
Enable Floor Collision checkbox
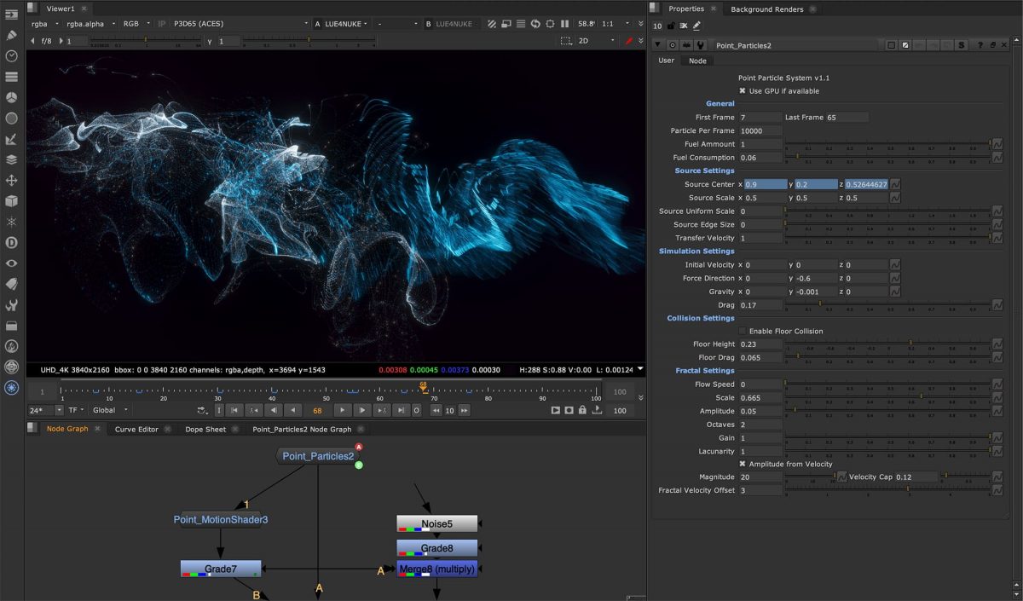click(742, 331)
